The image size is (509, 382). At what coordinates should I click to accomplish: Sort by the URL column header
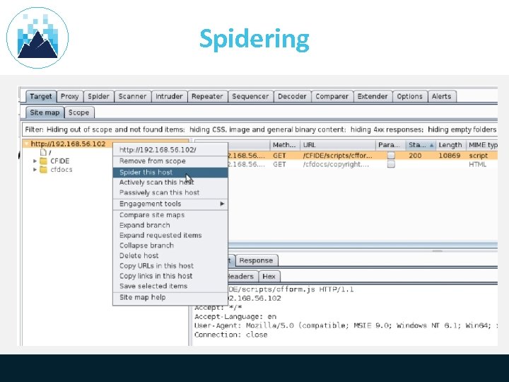point(338,145)
